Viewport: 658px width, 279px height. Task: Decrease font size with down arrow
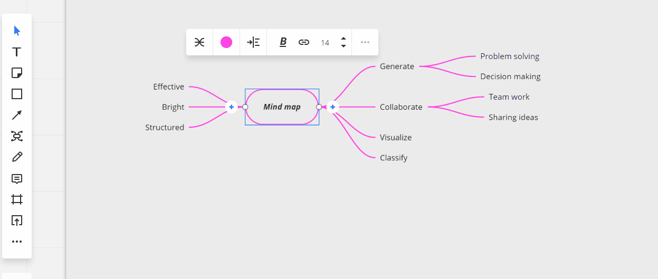tap(344, 46)
